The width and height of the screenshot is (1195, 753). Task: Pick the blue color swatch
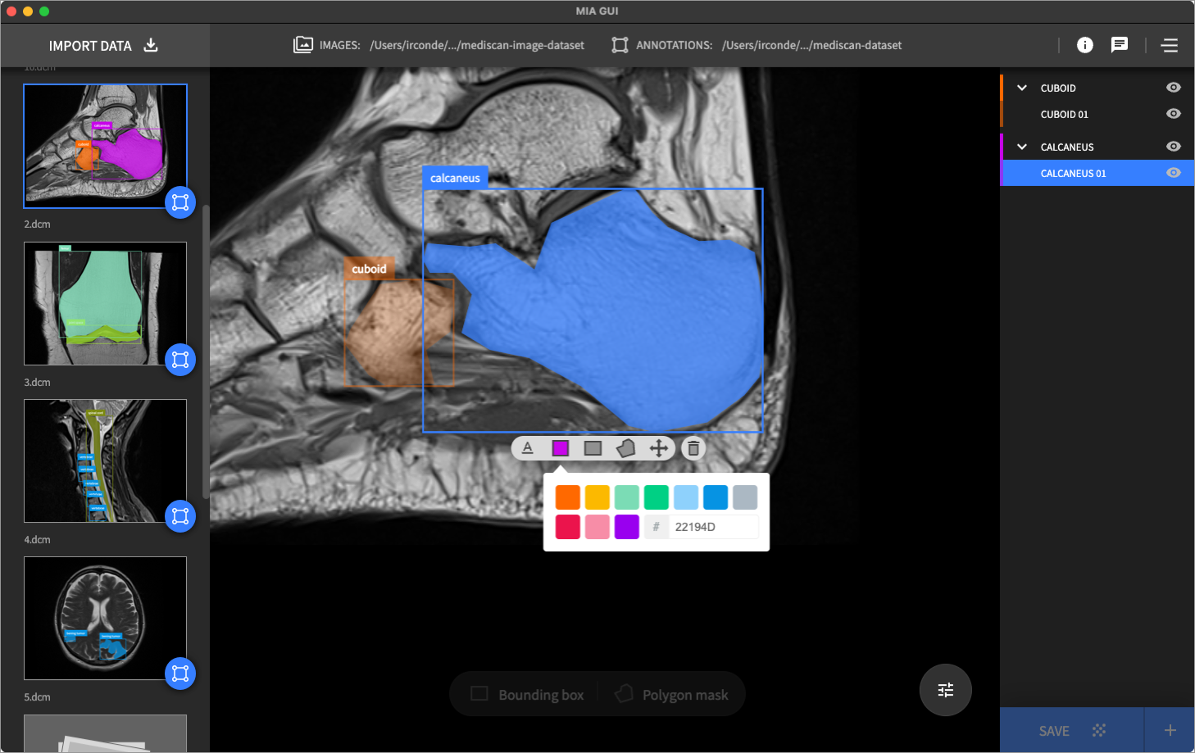716,497
